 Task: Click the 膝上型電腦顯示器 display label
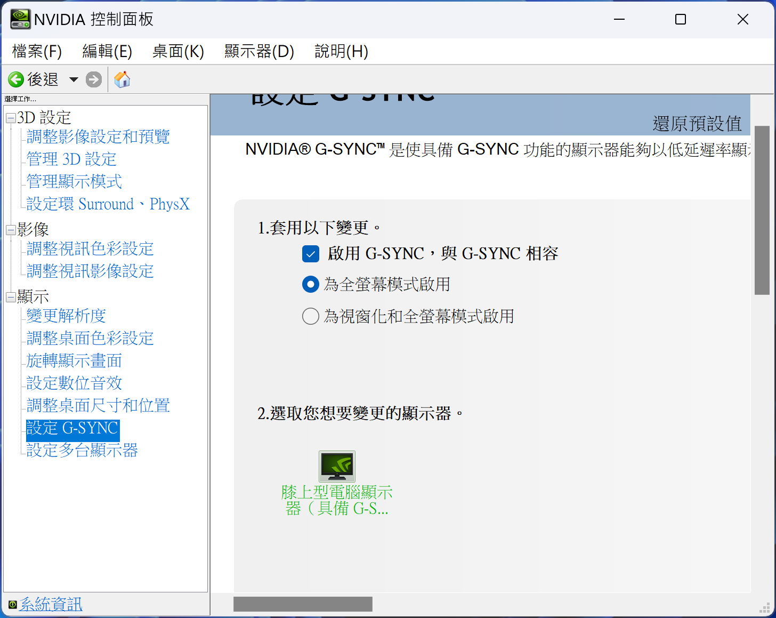pyautogui.click(x=337, y=500)
